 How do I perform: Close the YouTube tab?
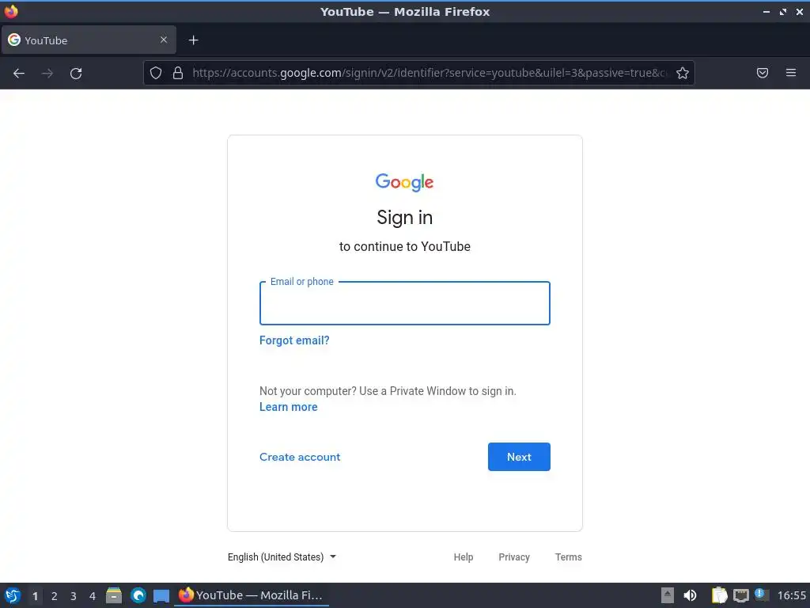pos(164,40)
